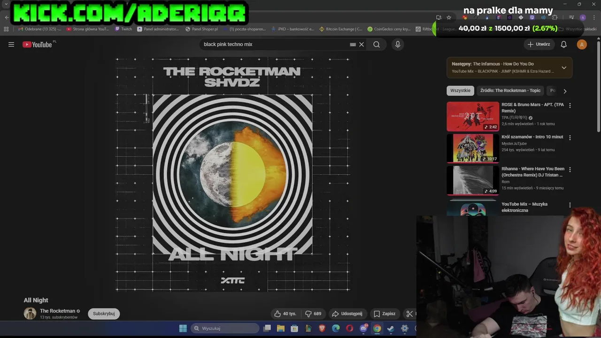This screenshot has width=601, height=338.
Task: Click the Udostępnij share button
Action: (x=347, y=314)
